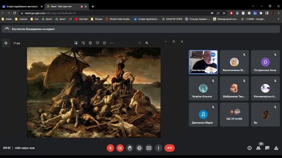Select the Шабрамова participant tile

pos(234,88)
